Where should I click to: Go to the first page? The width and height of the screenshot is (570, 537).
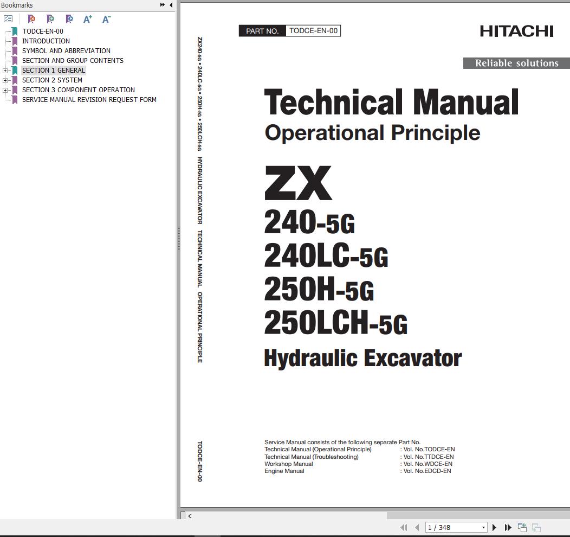point(404,527)
